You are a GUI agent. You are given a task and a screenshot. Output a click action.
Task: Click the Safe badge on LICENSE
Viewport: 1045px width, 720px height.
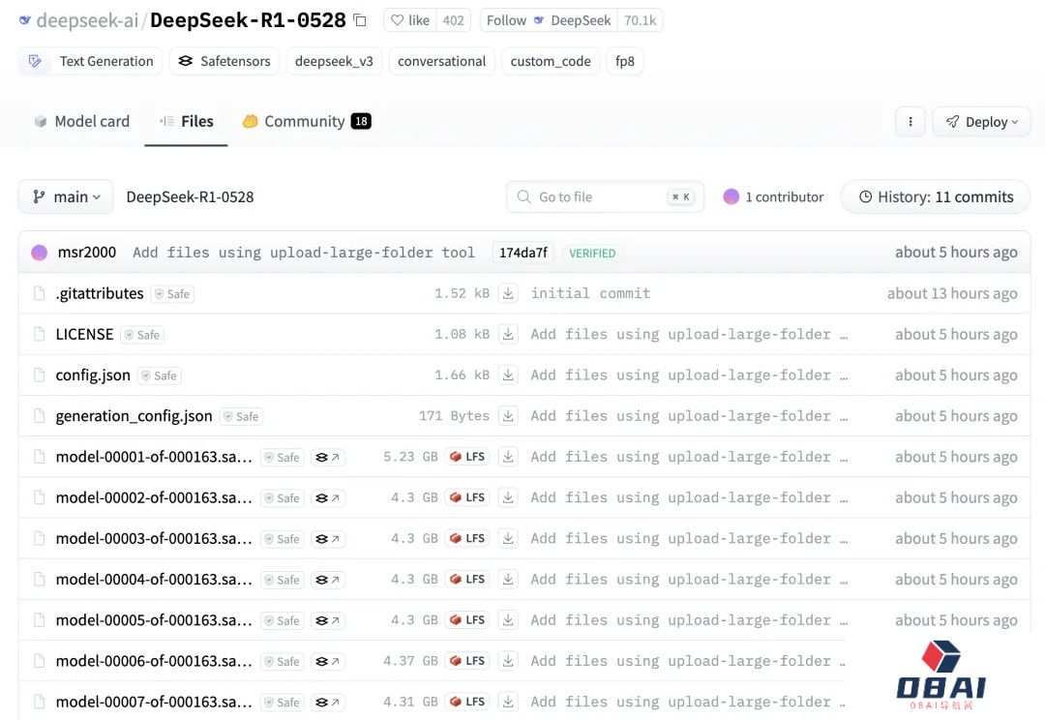coord(142,335)
